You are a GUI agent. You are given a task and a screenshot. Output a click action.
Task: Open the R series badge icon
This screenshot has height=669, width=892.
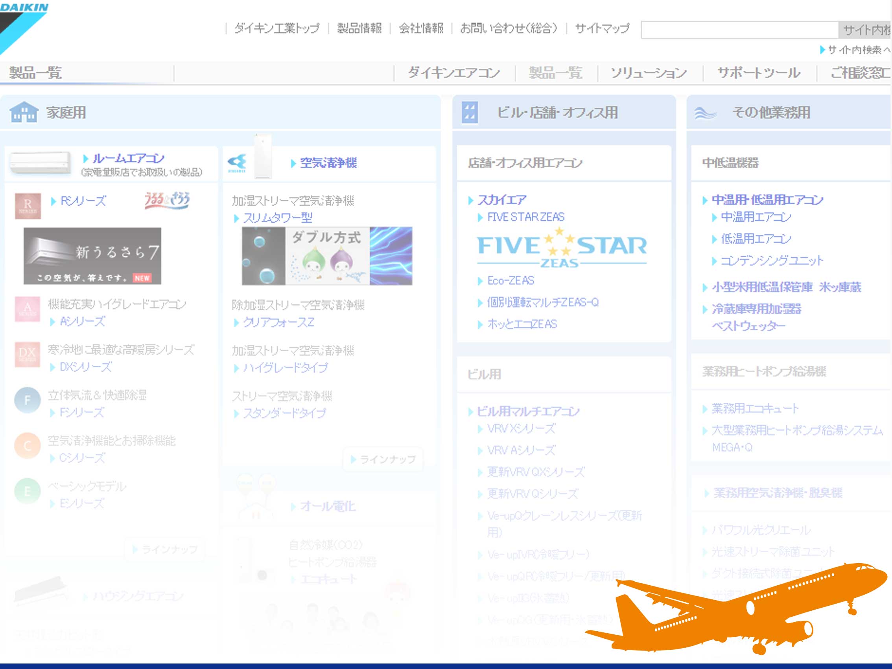click(28, 206)
